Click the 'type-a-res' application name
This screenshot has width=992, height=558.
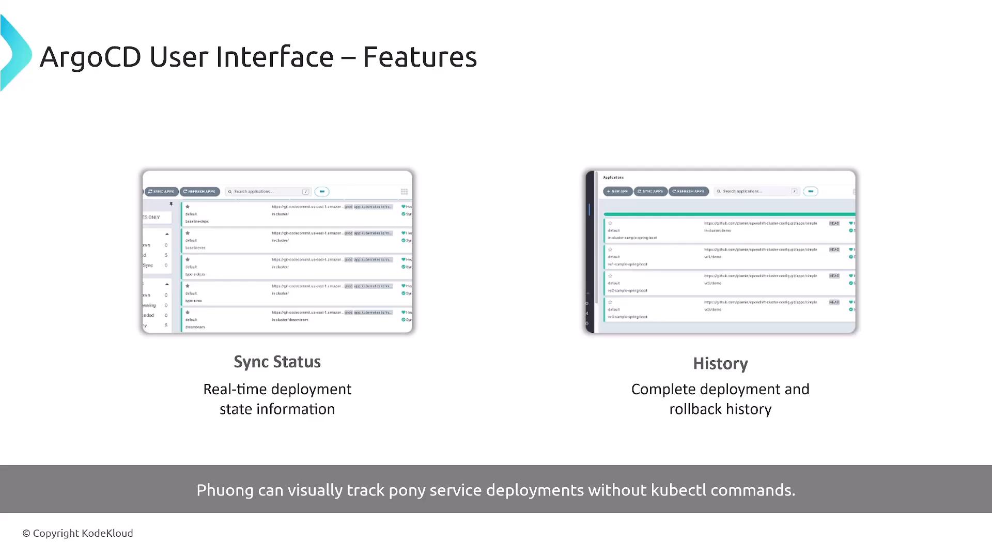pyautogui.click(x=194, y=301)
